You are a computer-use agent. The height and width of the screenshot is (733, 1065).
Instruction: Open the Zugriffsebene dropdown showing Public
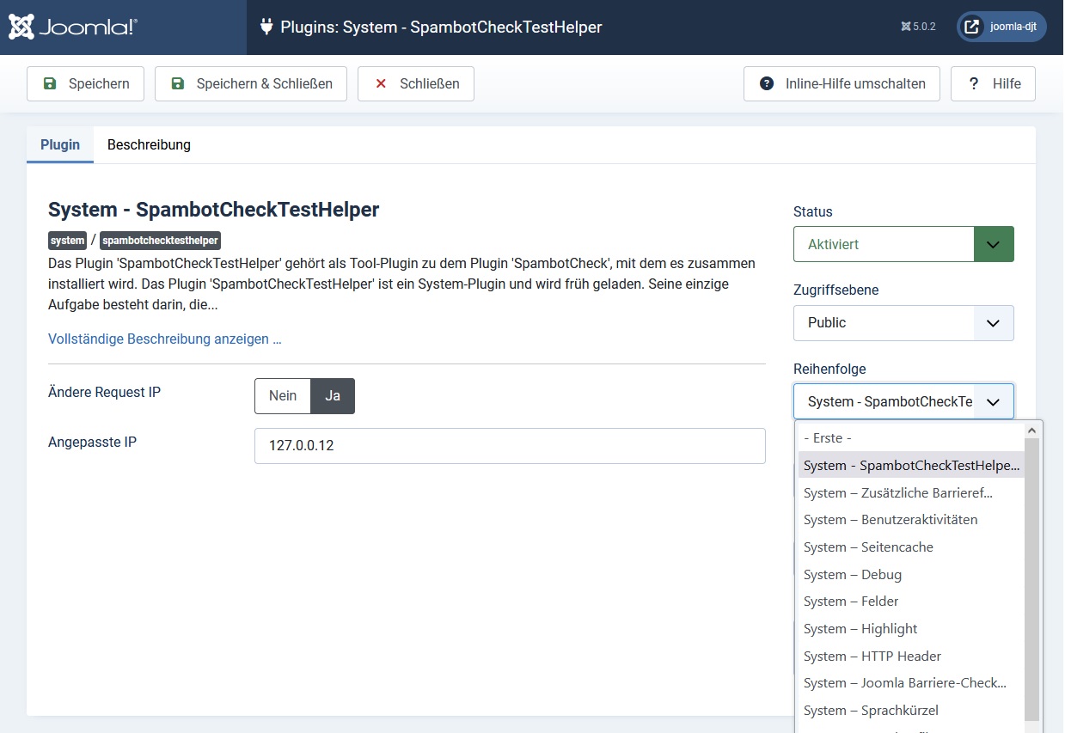click(x=903, y=323)
